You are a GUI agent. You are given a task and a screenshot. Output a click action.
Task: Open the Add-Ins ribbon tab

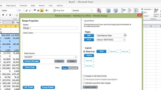pyautogui.click(x=60, y=5)
